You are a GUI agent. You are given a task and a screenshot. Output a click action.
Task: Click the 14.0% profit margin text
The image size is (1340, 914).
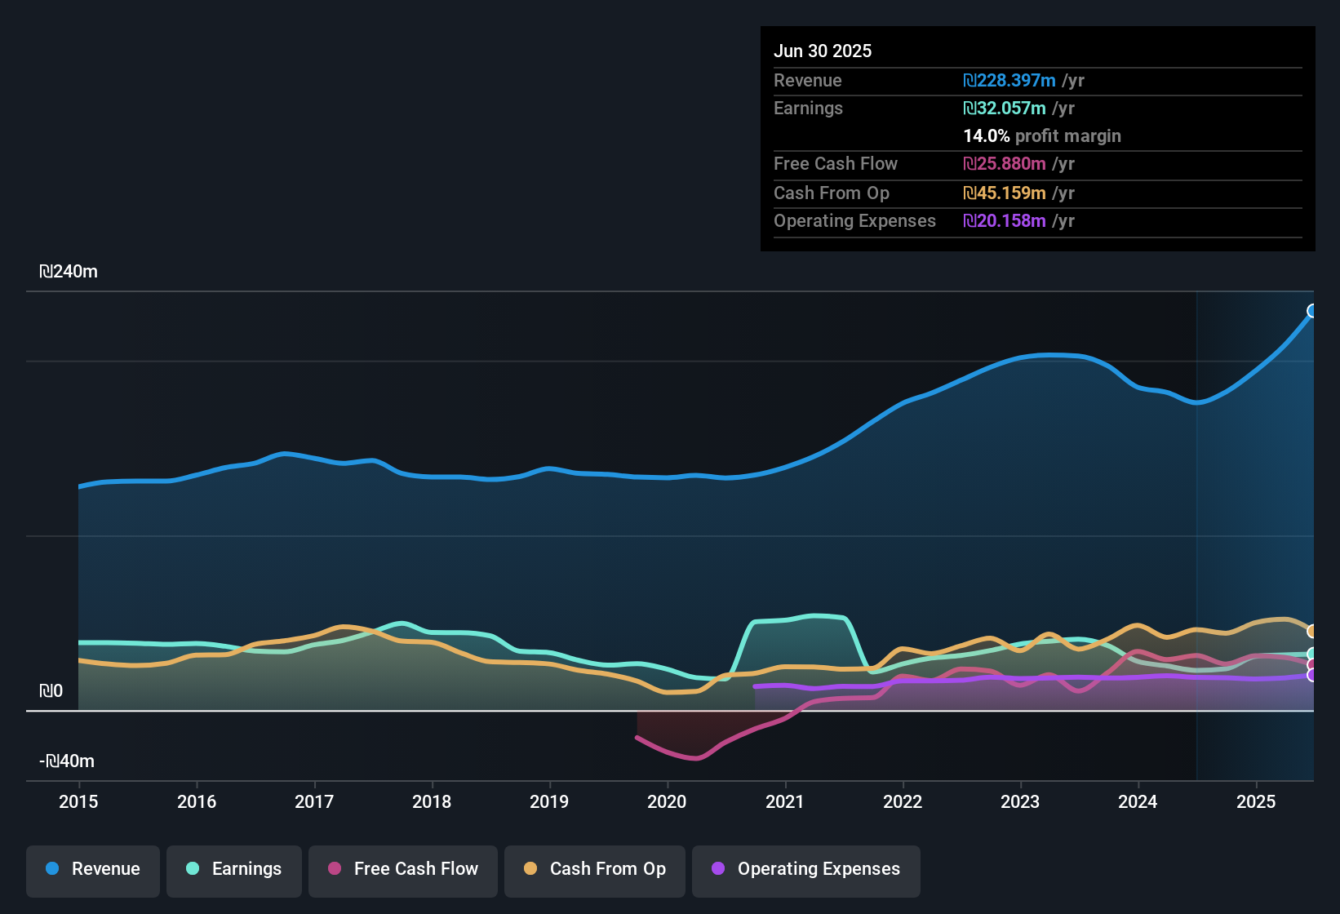coord(1042,136)
